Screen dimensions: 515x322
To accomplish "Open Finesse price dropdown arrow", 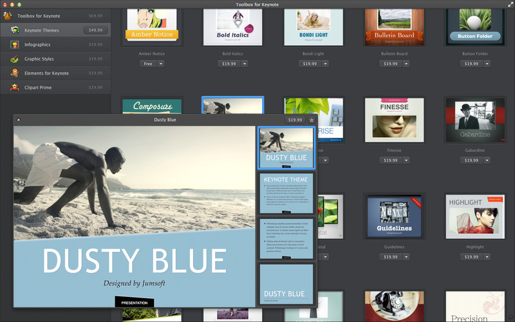I will tap(406, 160).
